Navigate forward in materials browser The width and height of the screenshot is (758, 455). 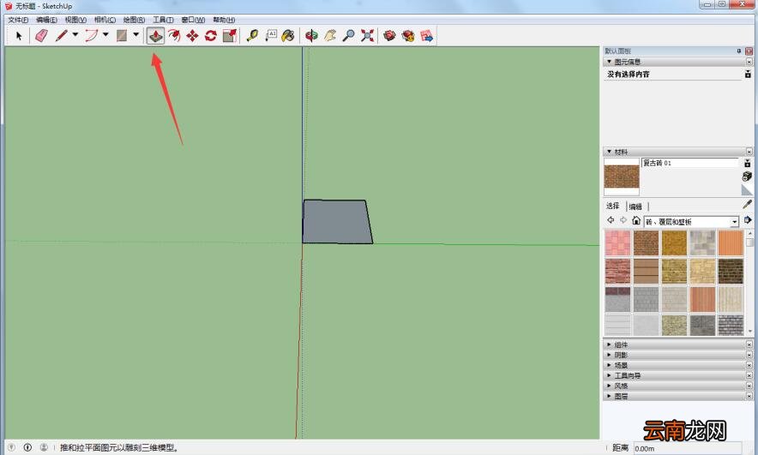click(623, 220)
